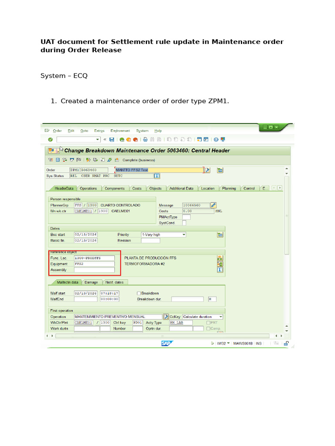Click the Equipment field FFS2

coord(94,264)
